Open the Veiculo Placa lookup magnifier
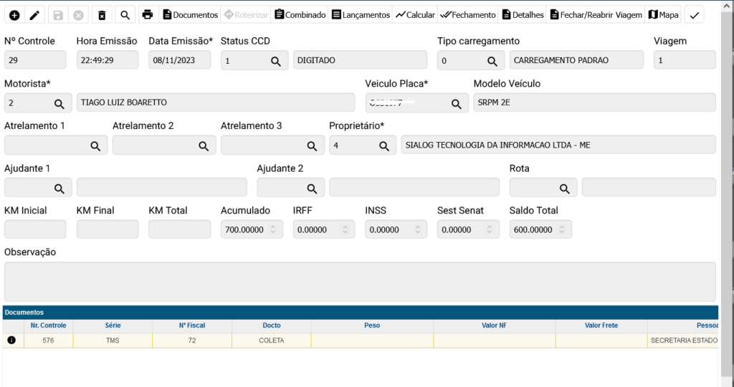734x387 pixels. pyautogui.click(x=456, y=104)
